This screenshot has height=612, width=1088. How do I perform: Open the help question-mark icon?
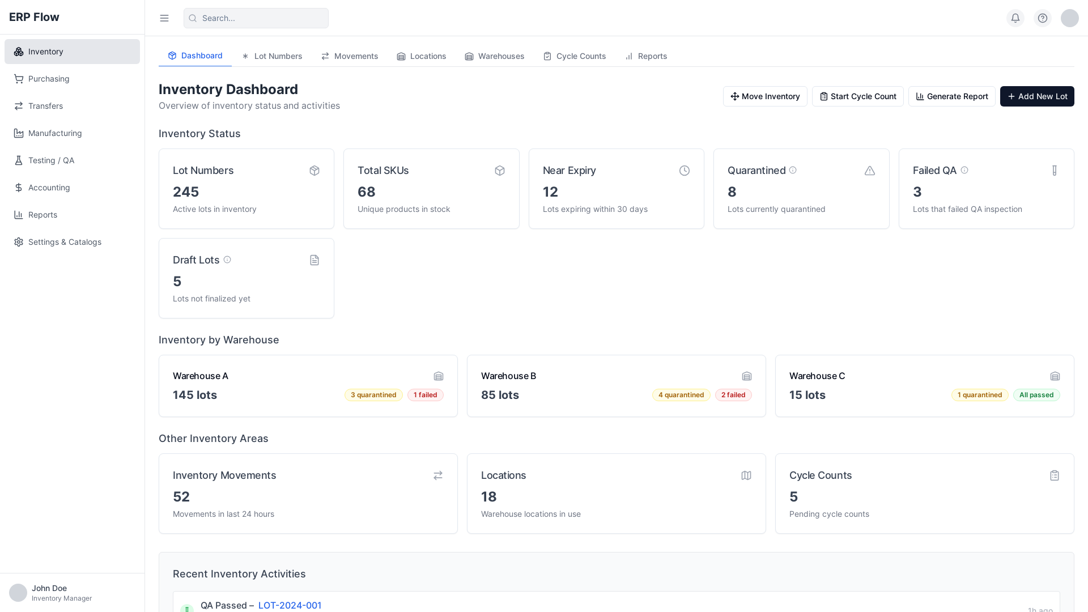(x=1043, y=18)
